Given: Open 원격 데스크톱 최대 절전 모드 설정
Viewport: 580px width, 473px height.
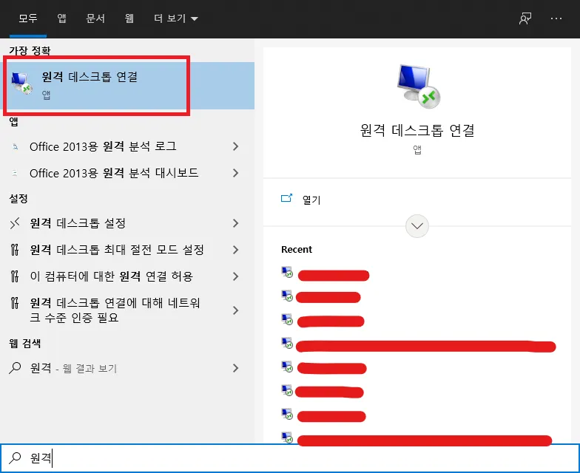Looking at the screenshot, I should pyautogui.click(x=127, y=250).
